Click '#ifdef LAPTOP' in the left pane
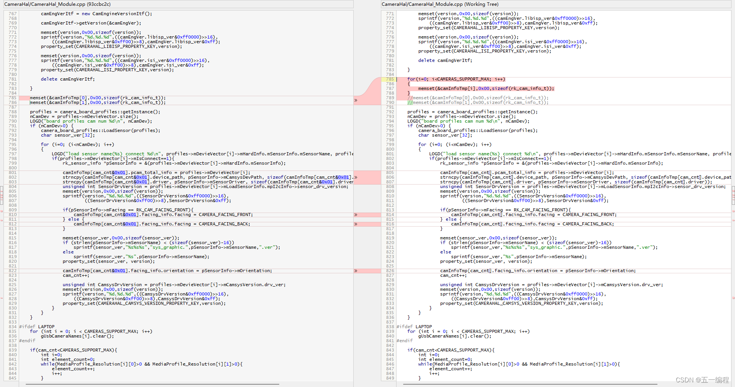The height and width of the screenshot is (387, 735). point(37,327)
